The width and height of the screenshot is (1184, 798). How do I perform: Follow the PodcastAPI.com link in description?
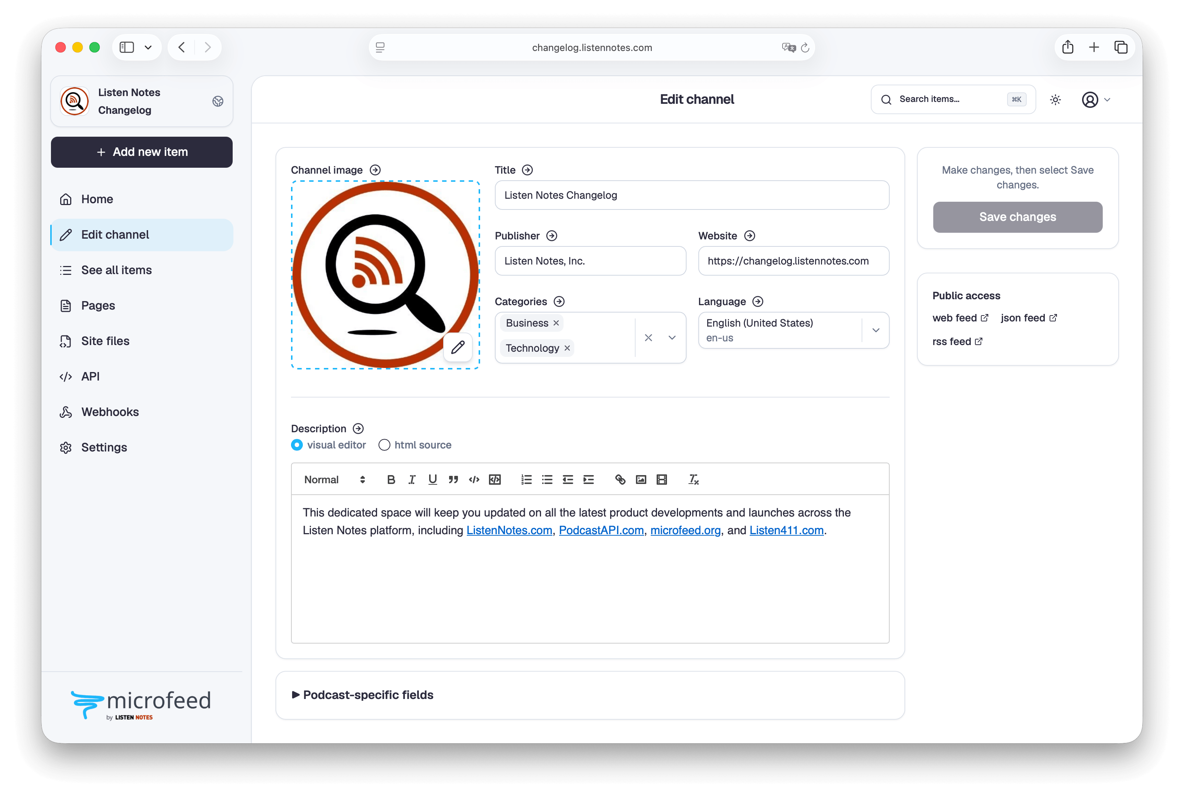tap(601, 530)
